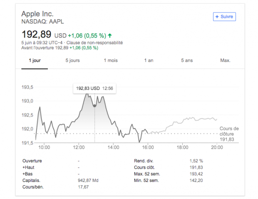Select the 5 ans tab

click(187, 60)
